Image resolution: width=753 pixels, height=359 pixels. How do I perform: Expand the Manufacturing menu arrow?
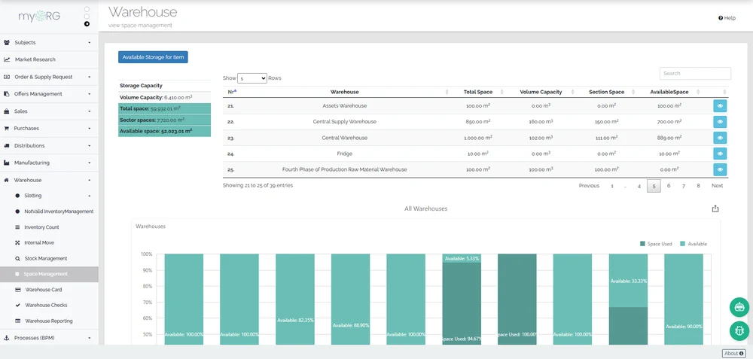[90, 163]
